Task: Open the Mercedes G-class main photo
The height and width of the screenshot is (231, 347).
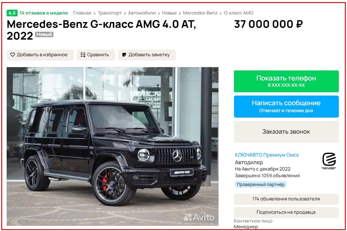Action: click(x=112, y=146)
